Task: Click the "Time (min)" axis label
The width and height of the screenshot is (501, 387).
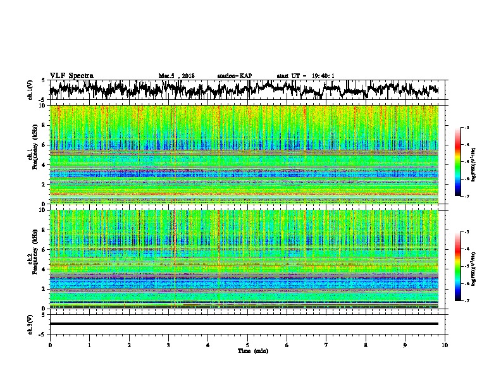Action: coord(253,351)
